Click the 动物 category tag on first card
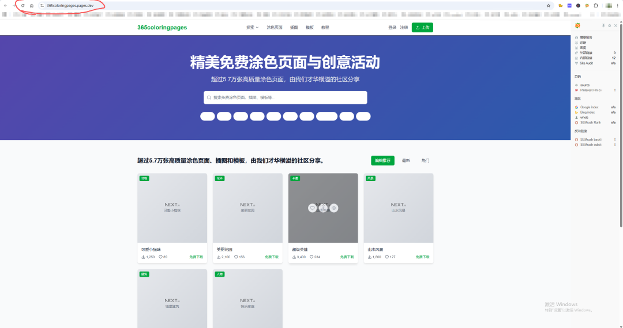Viewport: 623px width, 328px height. (144, 178)
